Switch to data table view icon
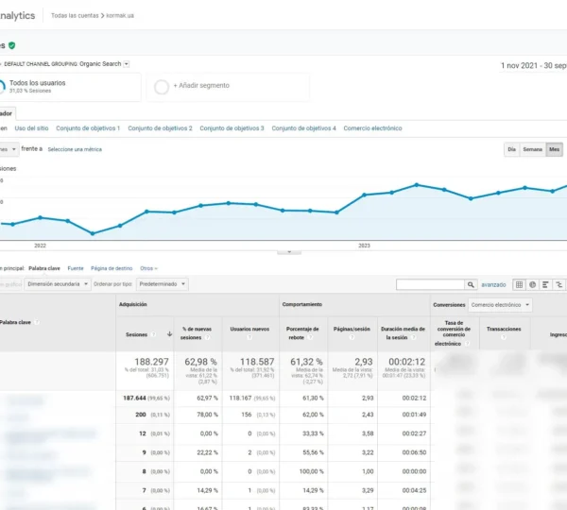This screenshot has height=510, width=567. [x=519, y=284]
